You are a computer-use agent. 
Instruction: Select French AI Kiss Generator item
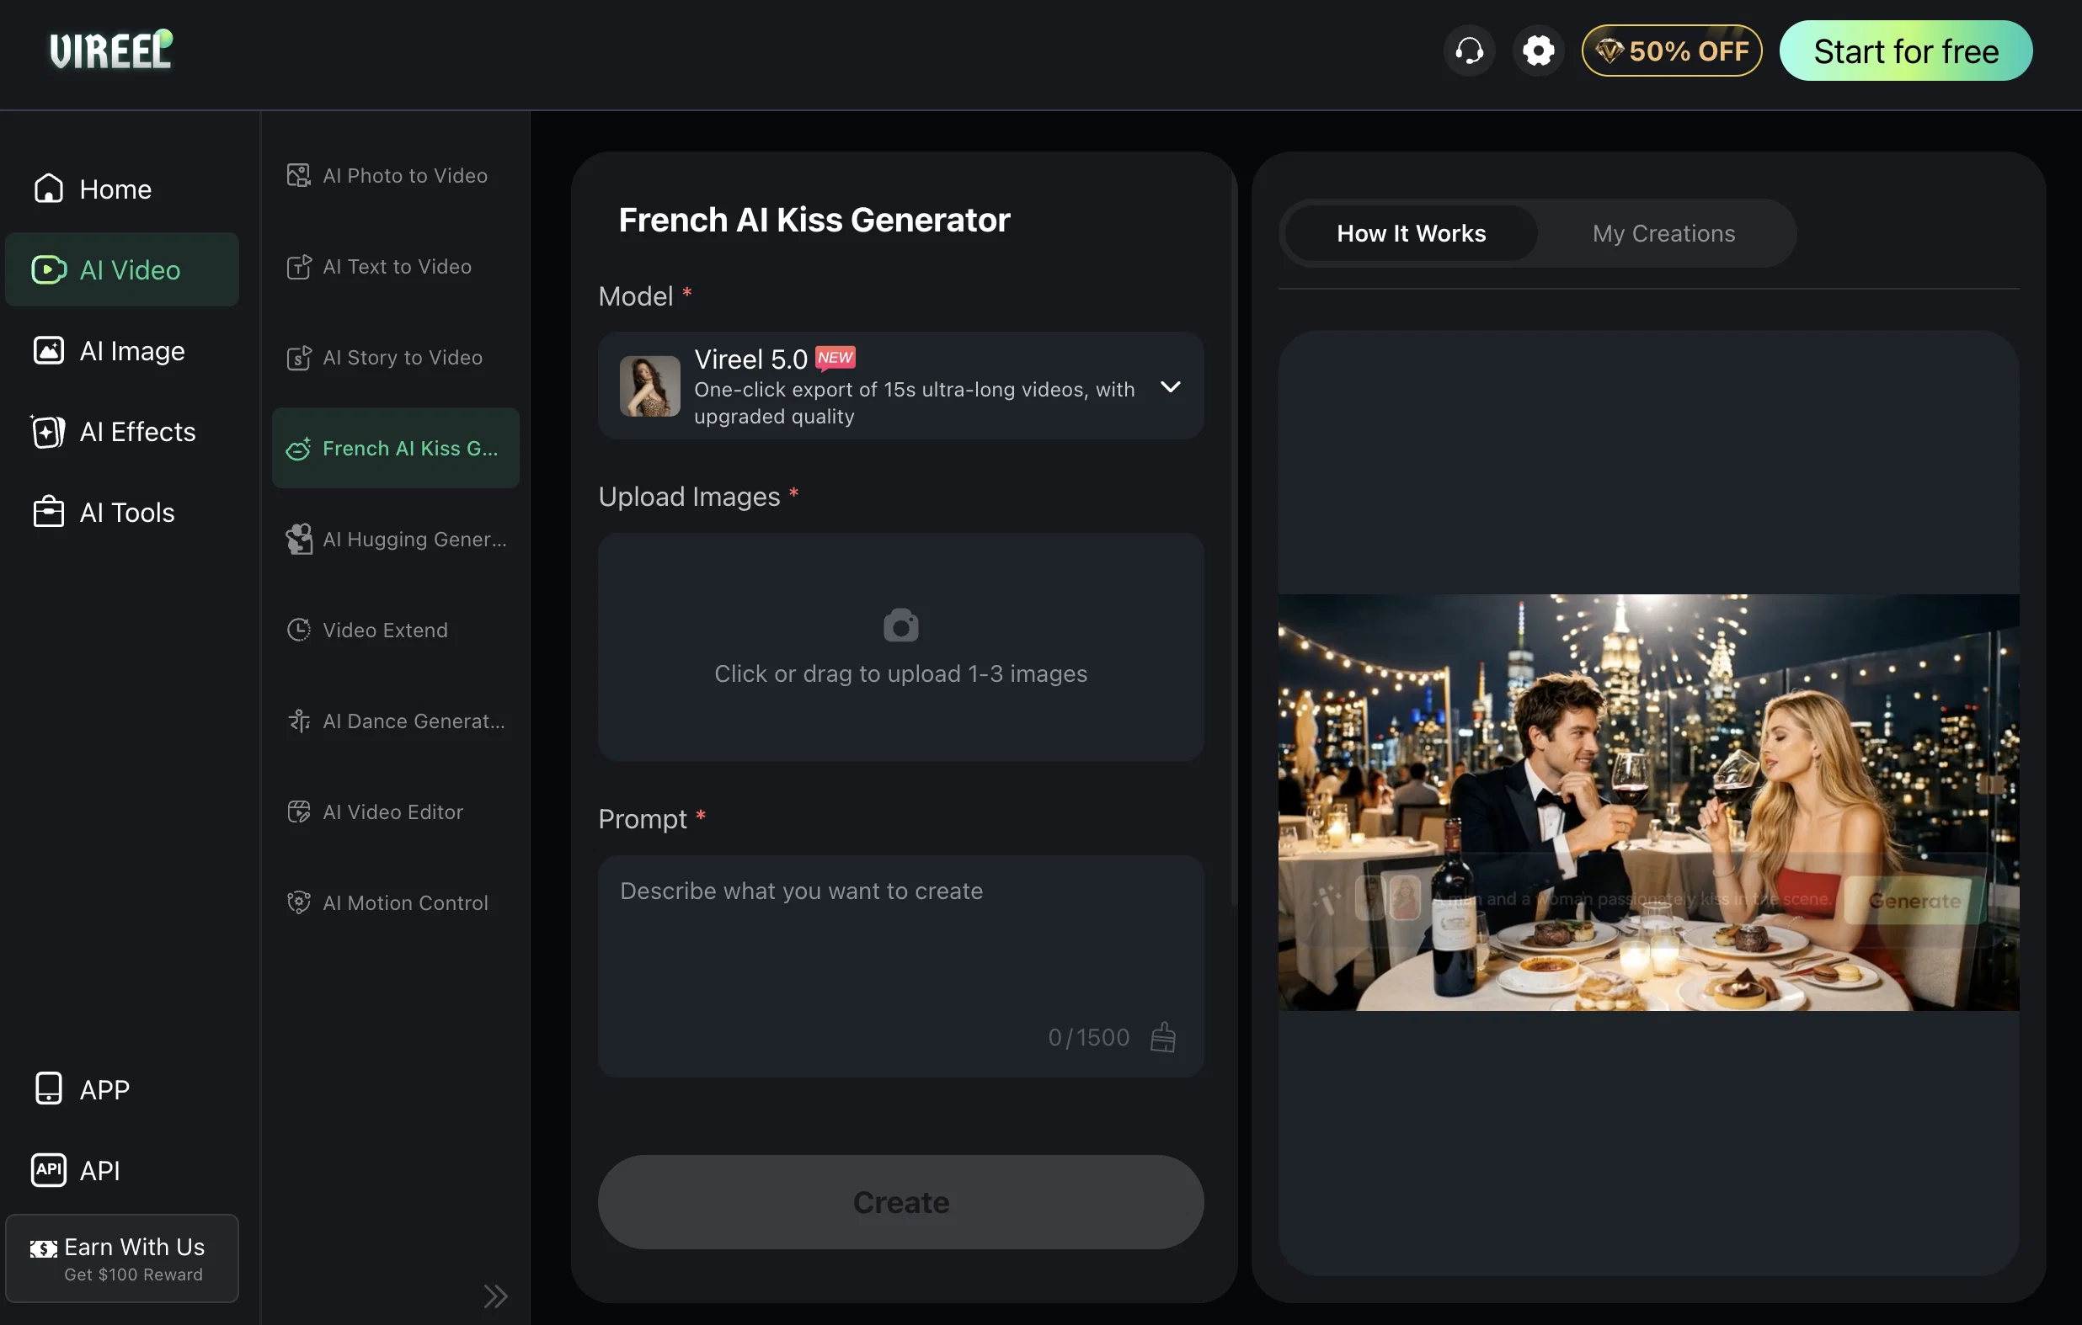point(396,448)
